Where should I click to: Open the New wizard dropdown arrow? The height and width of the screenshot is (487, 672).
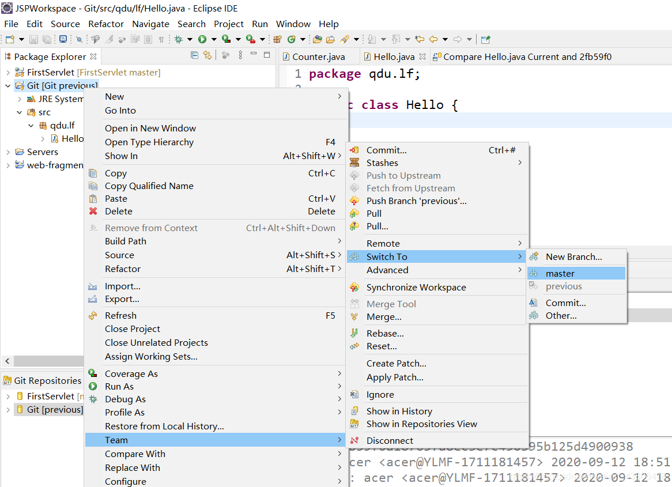(x=21, y=39)
